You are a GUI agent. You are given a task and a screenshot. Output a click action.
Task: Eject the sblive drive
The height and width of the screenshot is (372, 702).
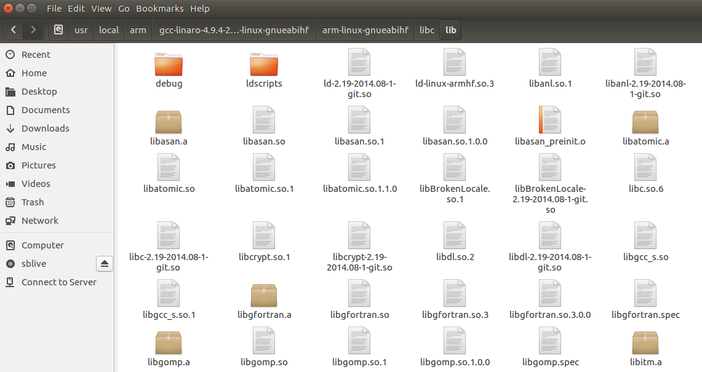(x=105, y=264)
